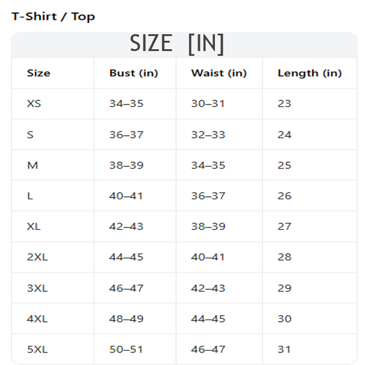Click length value 30 for 4XL
This screenshot has width=365, height=365.
click(285, 319)
